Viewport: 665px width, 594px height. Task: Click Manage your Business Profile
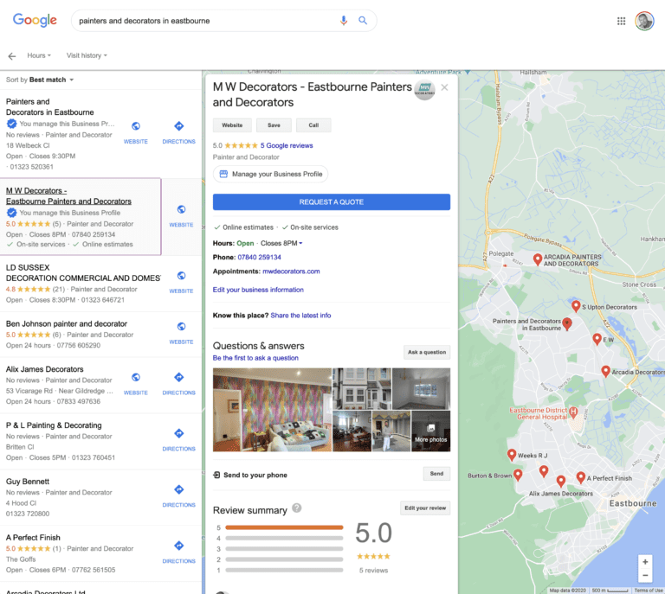pyautogui.click(x=270, y=174)
